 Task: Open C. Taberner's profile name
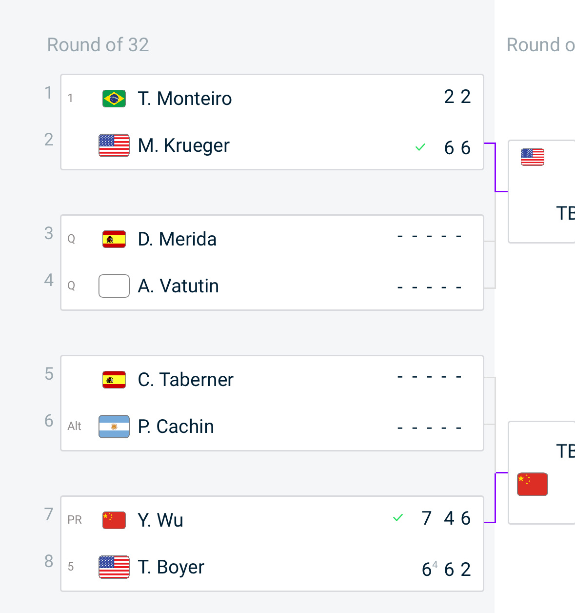click(x=186, y=380)
